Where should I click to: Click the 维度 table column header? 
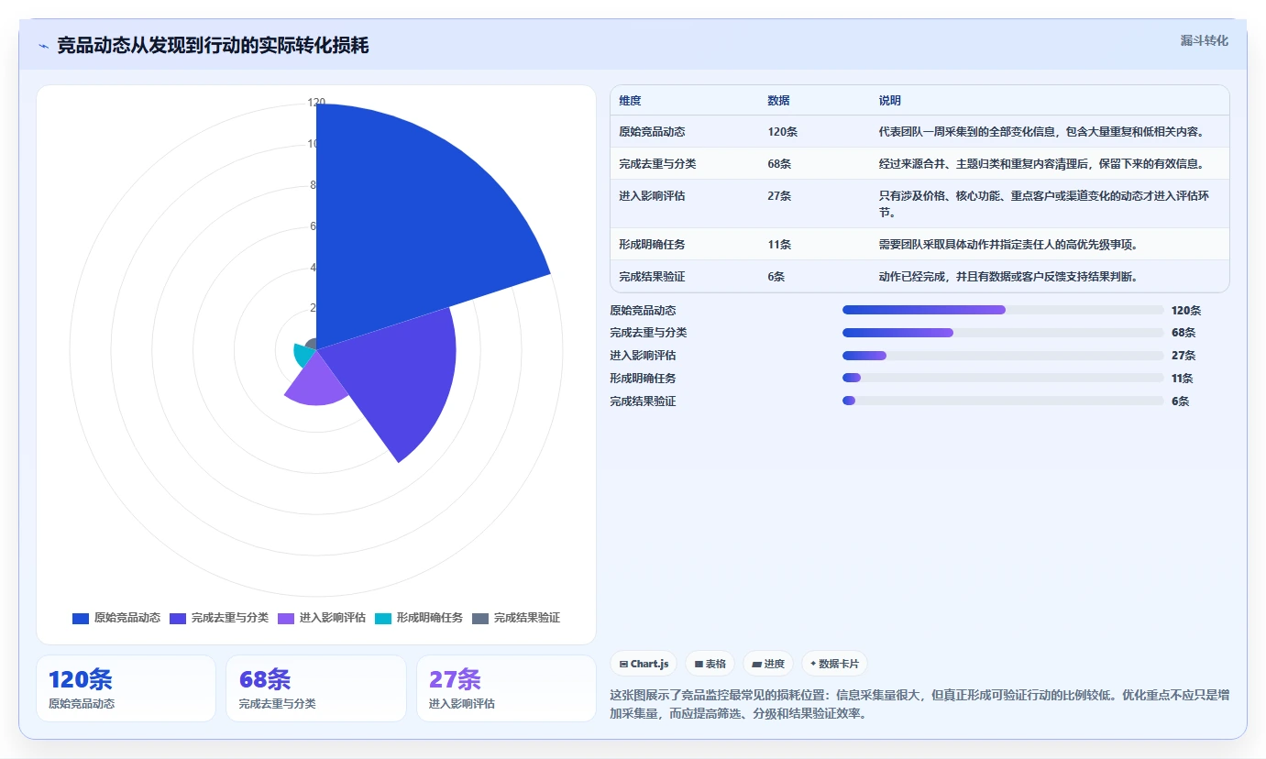(630, 101)
